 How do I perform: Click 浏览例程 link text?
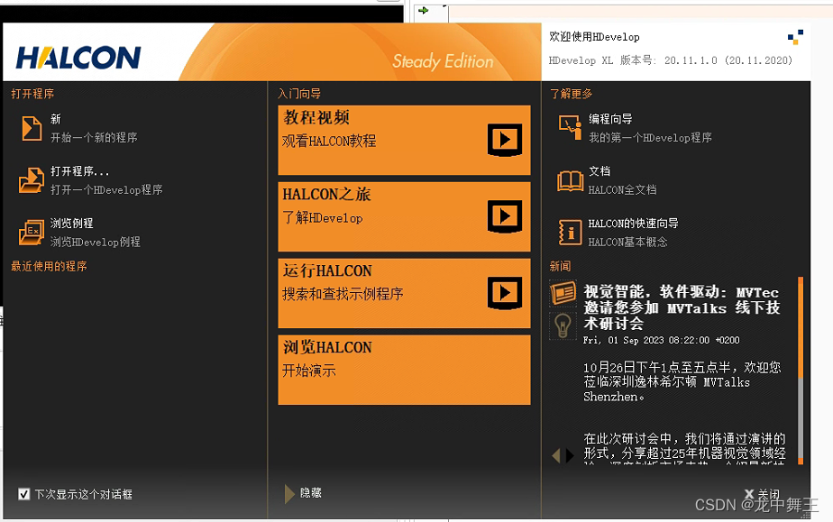(x=72, y=223)
